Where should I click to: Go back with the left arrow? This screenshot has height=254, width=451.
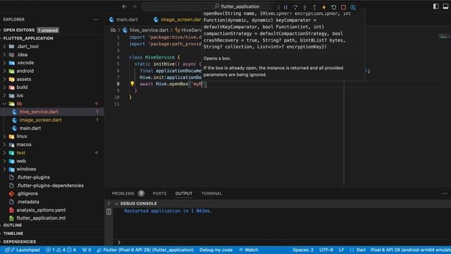click(x=124, y=6)
